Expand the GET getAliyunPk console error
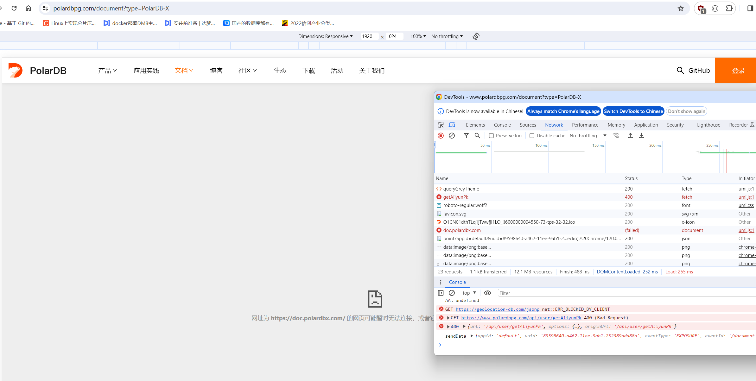Image resolution: width=756 pixels, height=381 pixels. coord(448,318)
